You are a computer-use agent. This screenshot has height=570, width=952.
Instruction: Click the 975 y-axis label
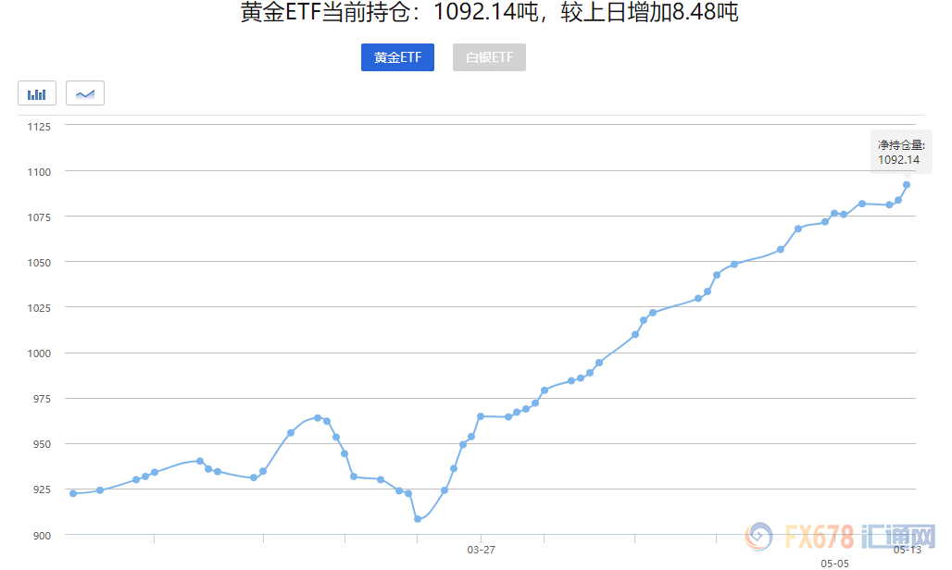pos(42,399)
